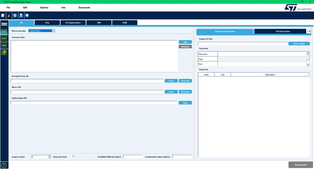The height and width of the screenshot is (169, 314).
Task: Open the wrench settings tool icon
Action: click(x=15, y=15)
